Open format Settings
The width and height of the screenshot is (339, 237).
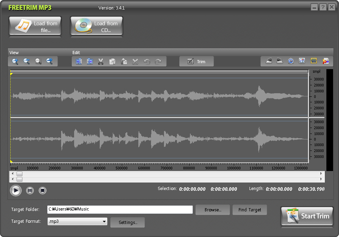pos(128,222)
